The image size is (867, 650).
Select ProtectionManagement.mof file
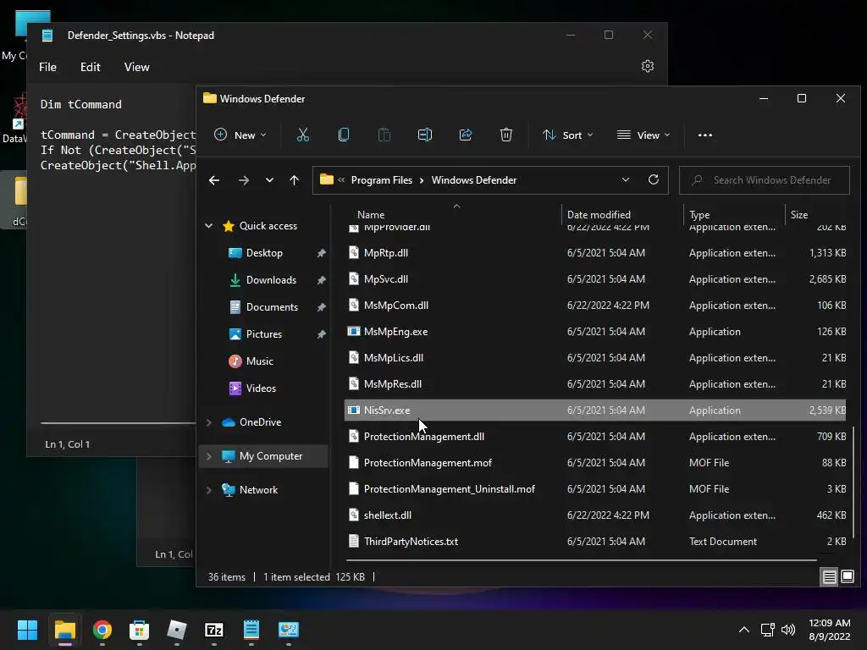tap(595, 463)
